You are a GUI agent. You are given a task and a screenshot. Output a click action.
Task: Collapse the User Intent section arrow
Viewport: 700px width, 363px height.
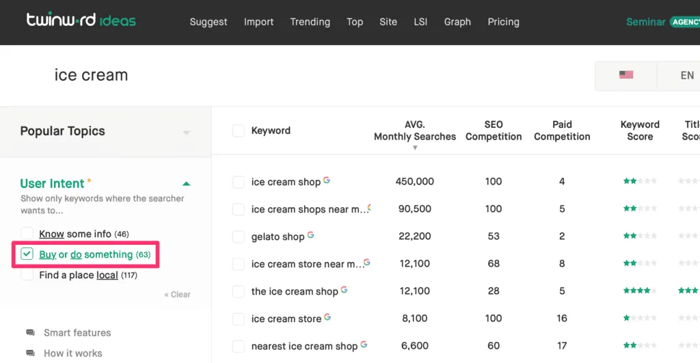(186, 183)
